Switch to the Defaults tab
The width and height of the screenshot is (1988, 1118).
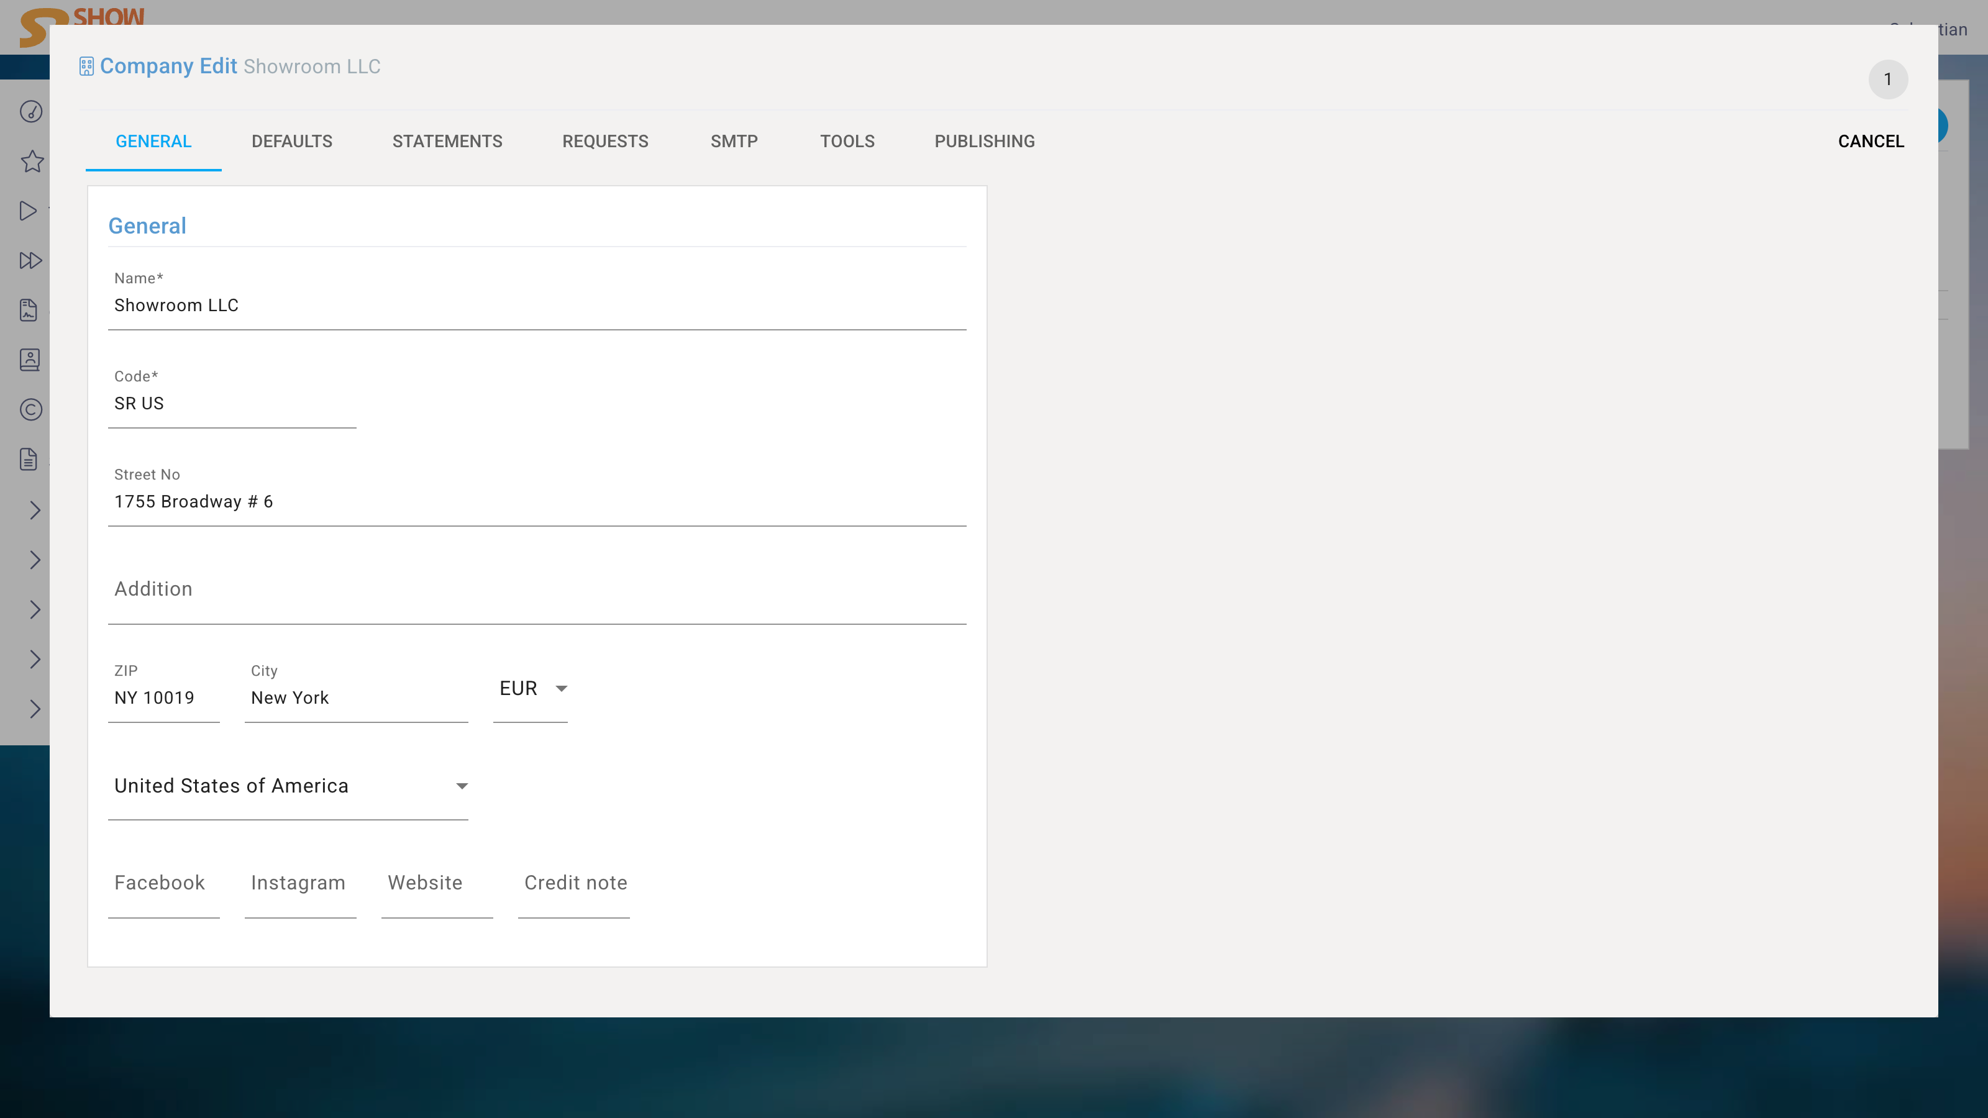pos(292,142)
